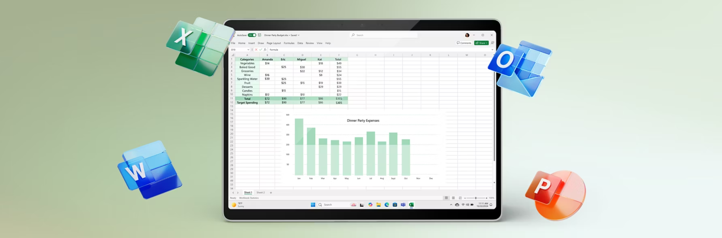Screen dimensions: 722x238
Task: Click the Comments button
Action: coord(464,43)
